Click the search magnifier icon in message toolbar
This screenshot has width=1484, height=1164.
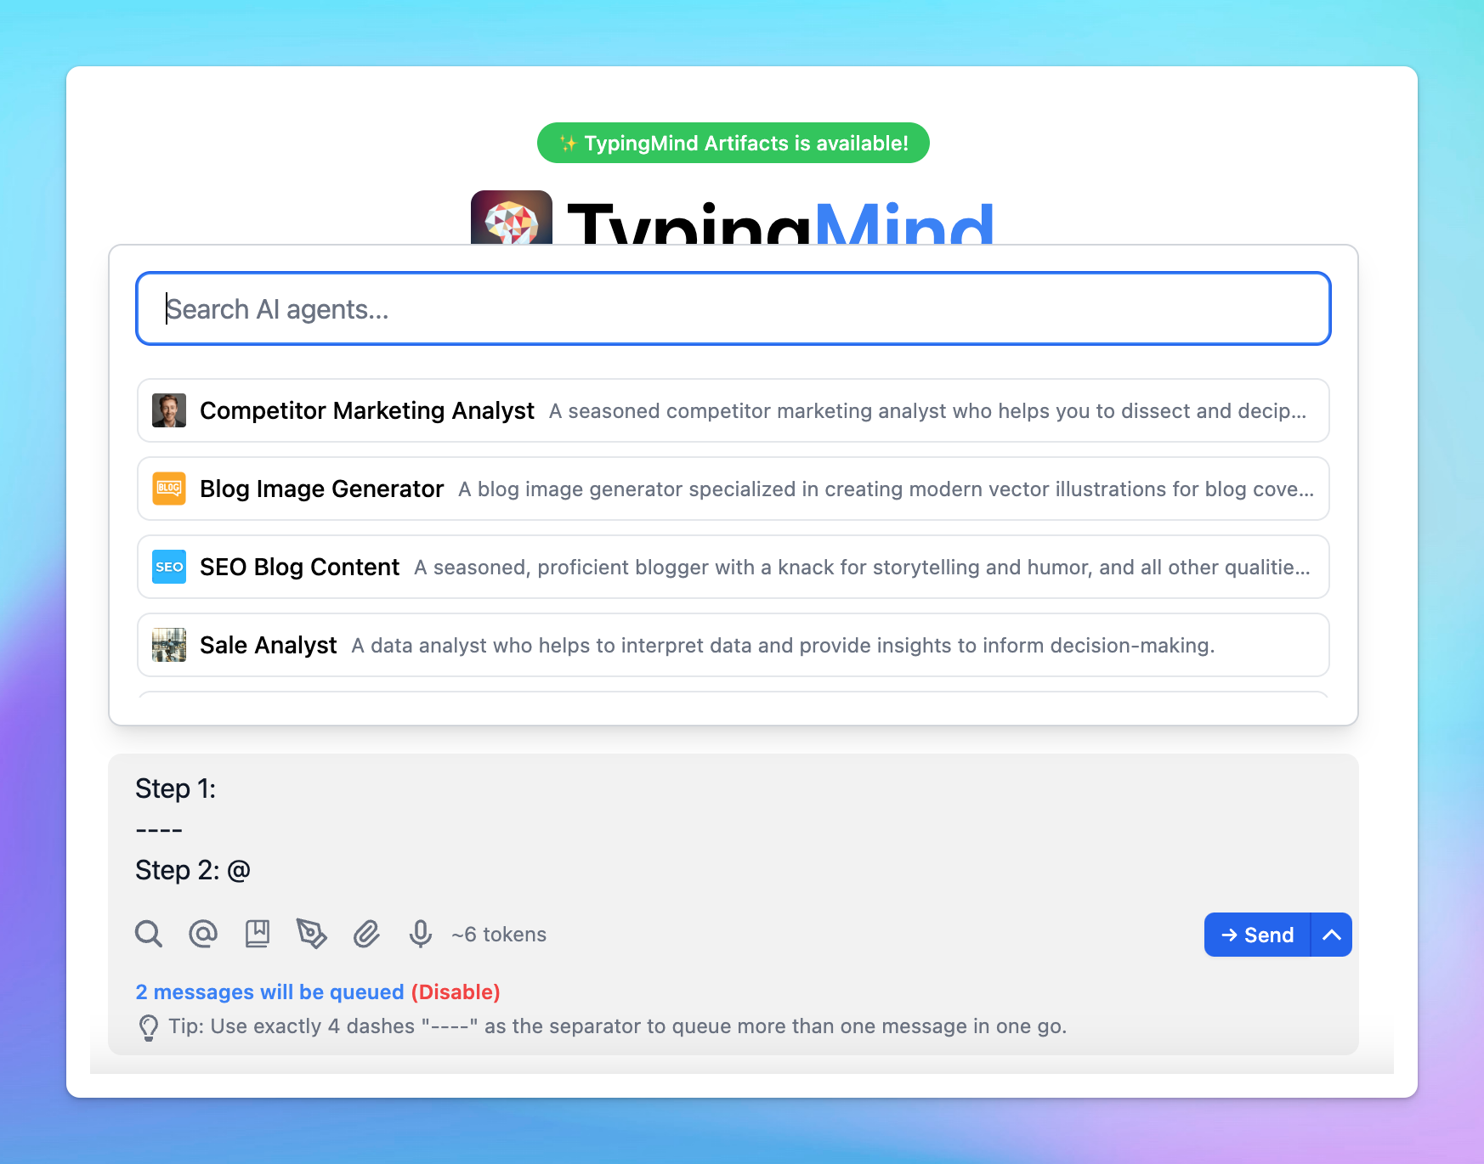(x=149, y=934)
